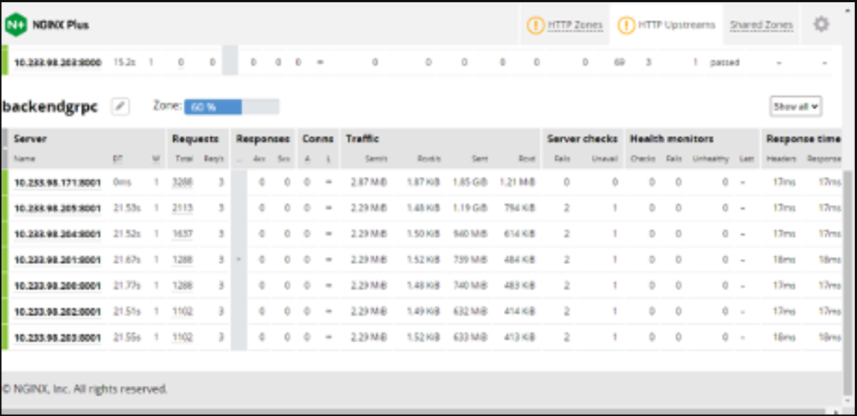Click requests total 1637
Viewport: 857px width, 416px height.
click(x=182, y=234)
